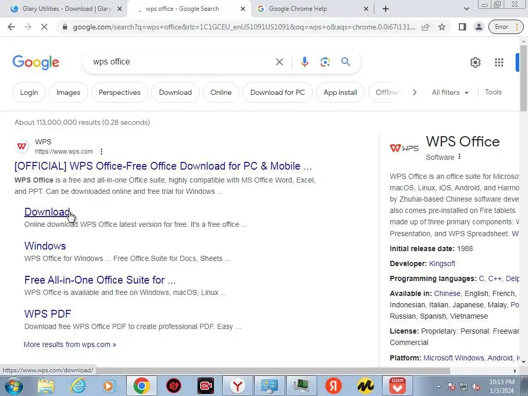Open the WPS PDF sitelink
This screenshot has width=528, height=396.
[47, 314]
